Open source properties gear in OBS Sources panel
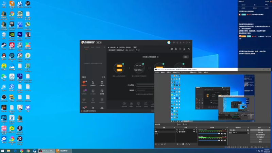Image resolution: width=272 pixels, height=153 pixels. coord(183,144)
